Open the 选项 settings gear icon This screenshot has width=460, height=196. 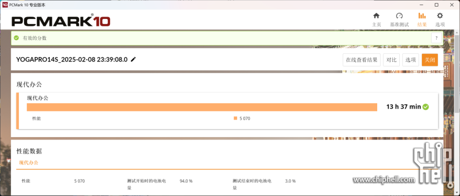pos(440,16)
